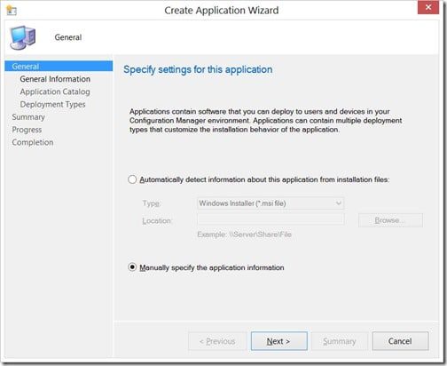The image size is (447, 366).
Task: Open the Type dropdown for Windows Installer
Action: (x=271, y=203)
